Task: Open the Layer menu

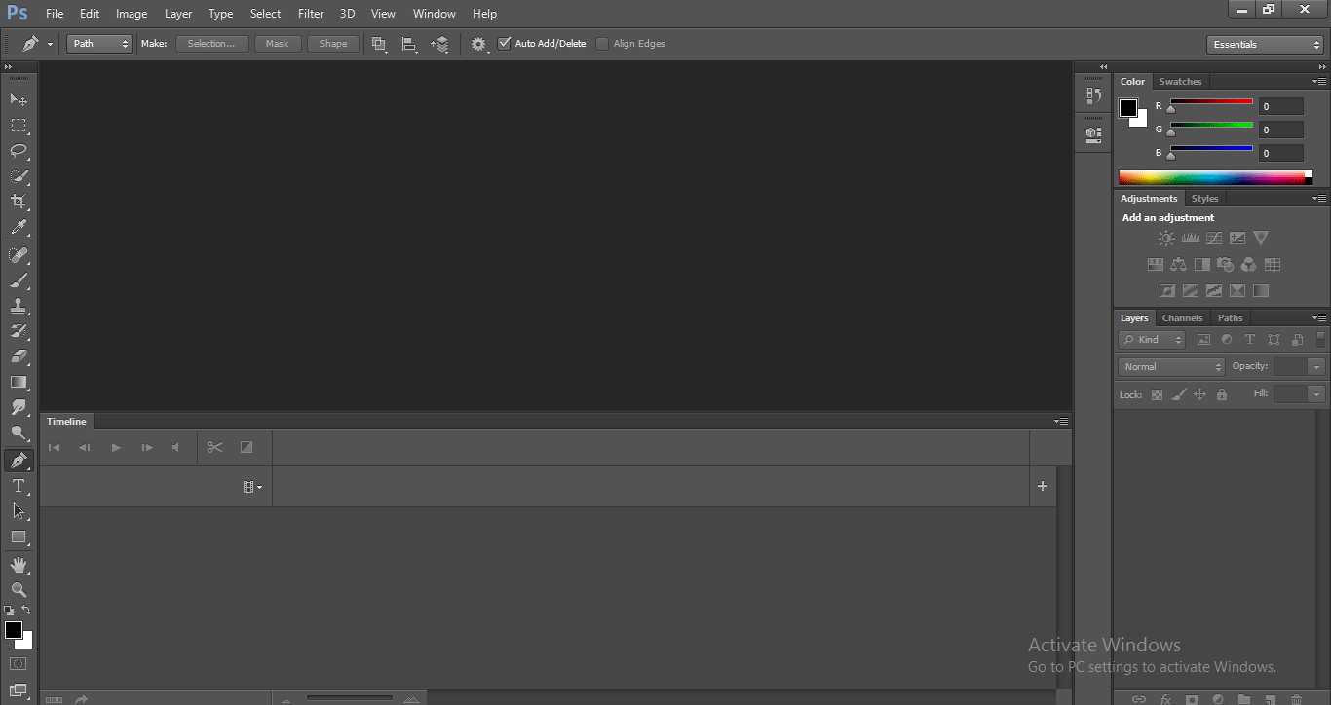Action: [178, 14]
